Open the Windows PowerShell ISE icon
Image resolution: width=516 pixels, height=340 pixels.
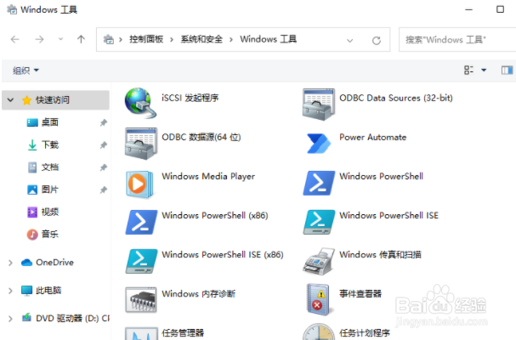click(319, 222)
